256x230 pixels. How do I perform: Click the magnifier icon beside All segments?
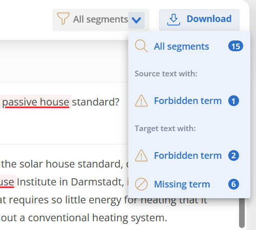point(141,46)
